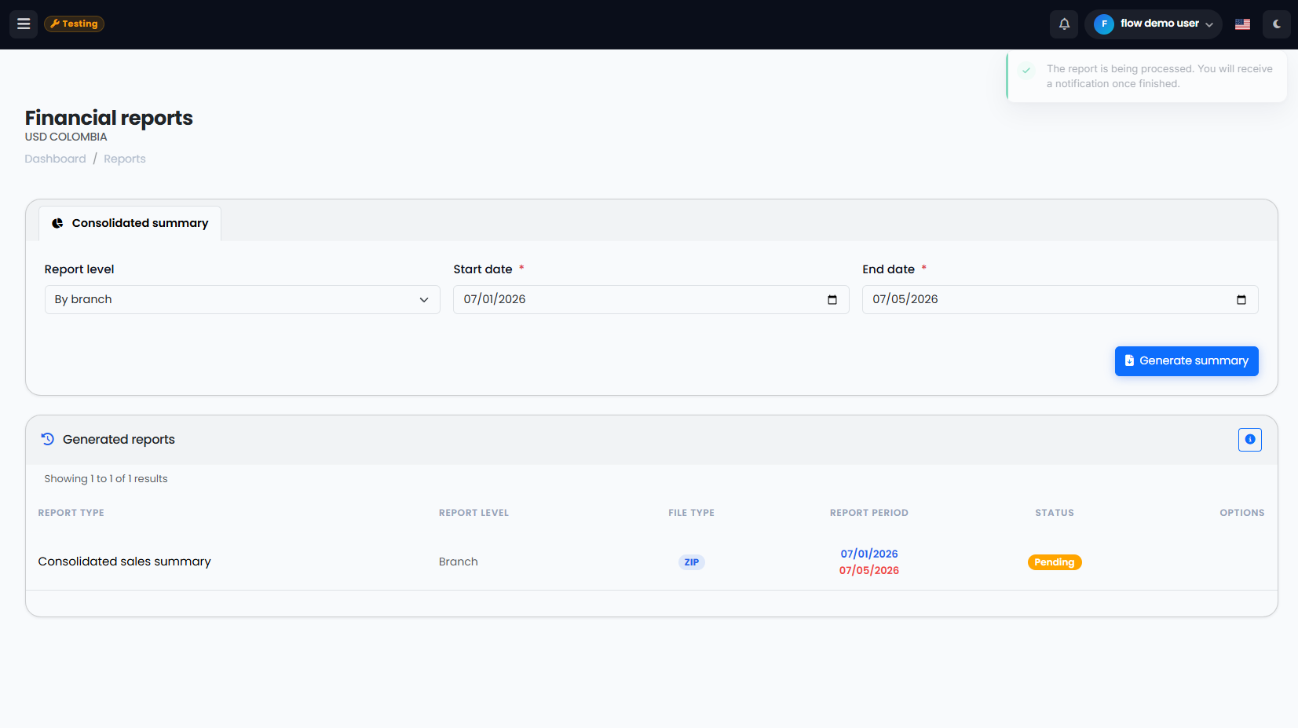Screen dimensions: 1298x728
Task: Click the OPTIONS column header
Action: 1242,513
